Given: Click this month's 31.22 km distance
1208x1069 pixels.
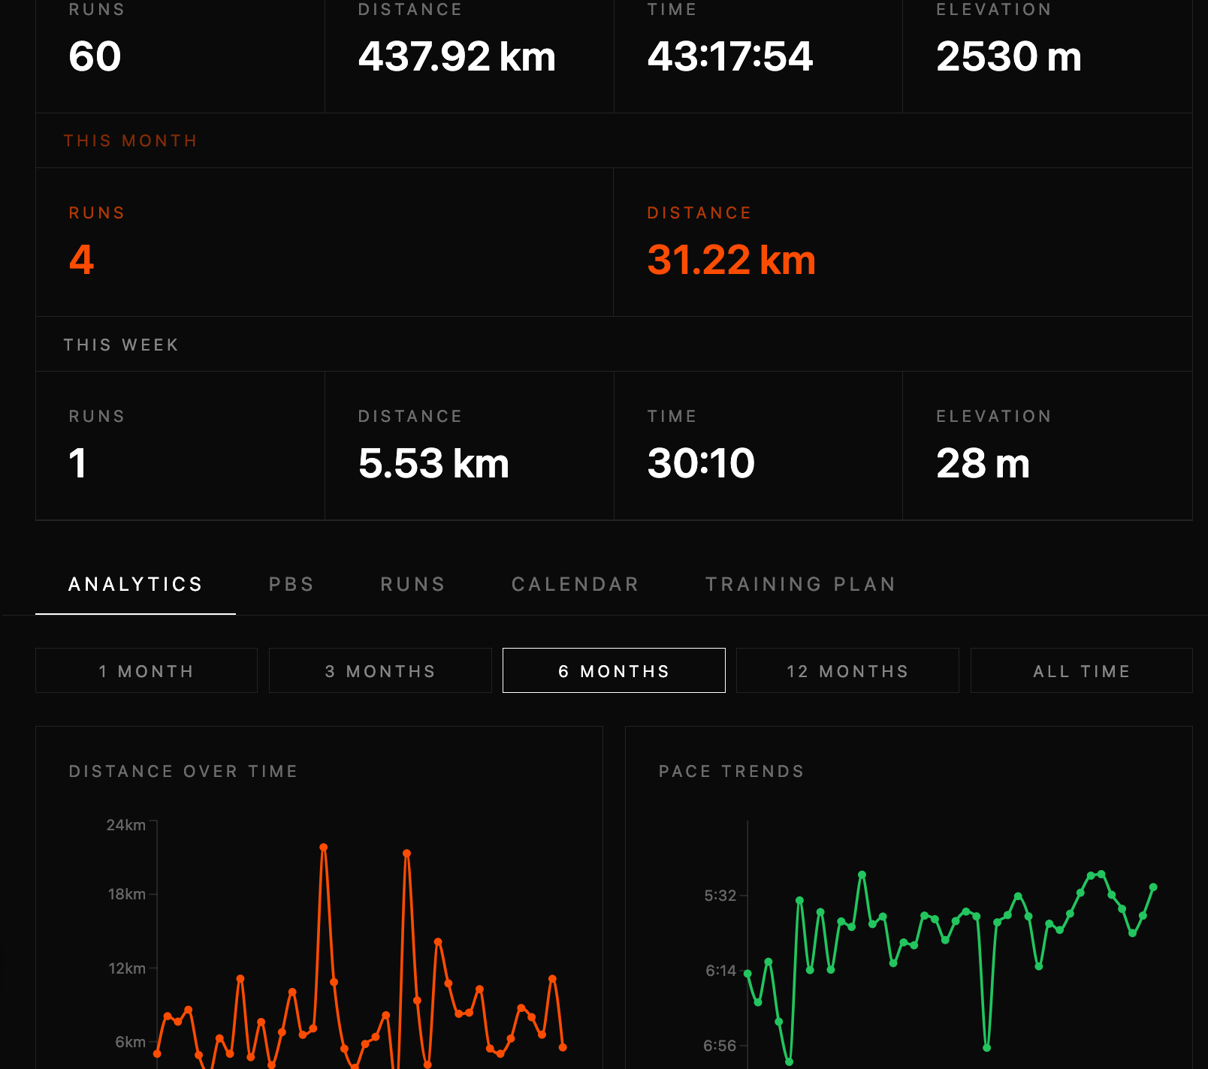Looking at the screenshot, I should click(x=731, y=260).
